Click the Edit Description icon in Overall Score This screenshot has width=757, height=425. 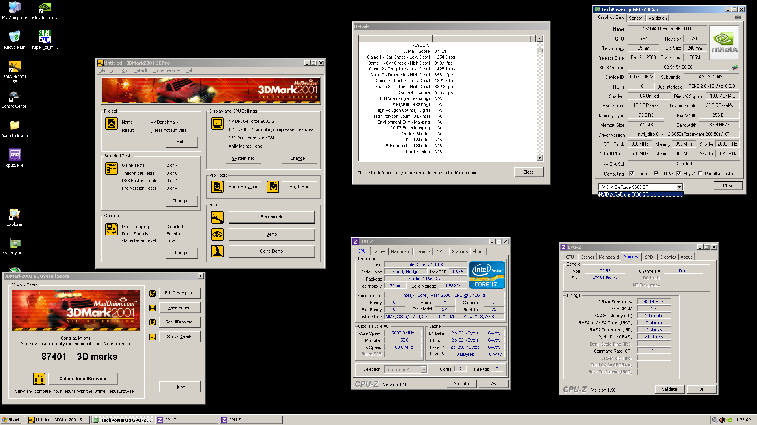click(153, 294)
